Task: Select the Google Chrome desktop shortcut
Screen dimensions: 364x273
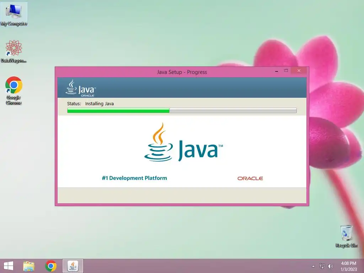Action: (x=14, y=91)
